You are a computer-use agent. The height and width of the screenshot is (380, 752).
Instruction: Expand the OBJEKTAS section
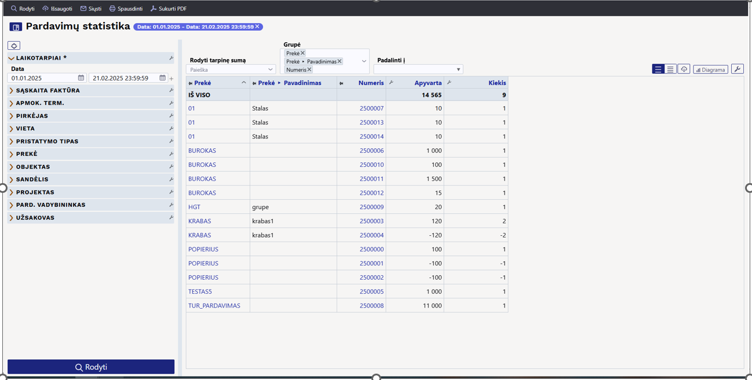click(11, 167)
